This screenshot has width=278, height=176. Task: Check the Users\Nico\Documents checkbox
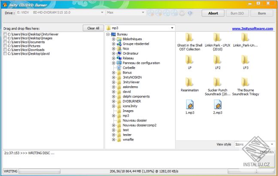tap(5, 42)
